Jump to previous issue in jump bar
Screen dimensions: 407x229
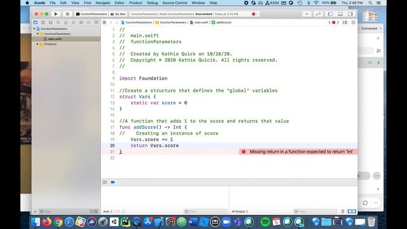click(329, 23)
